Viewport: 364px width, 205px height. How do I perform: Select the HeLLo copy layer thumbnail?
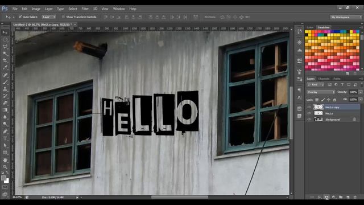(x=318, y=107)
